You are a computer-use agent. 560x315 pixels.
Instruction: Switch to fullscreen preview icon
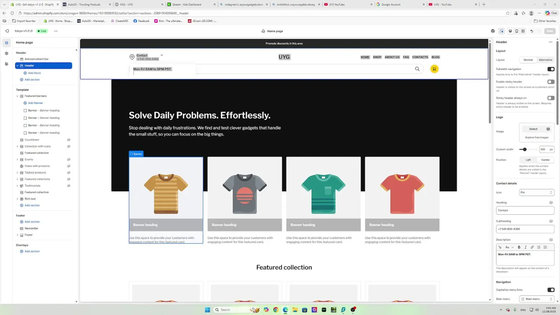[x=523, y=31]
